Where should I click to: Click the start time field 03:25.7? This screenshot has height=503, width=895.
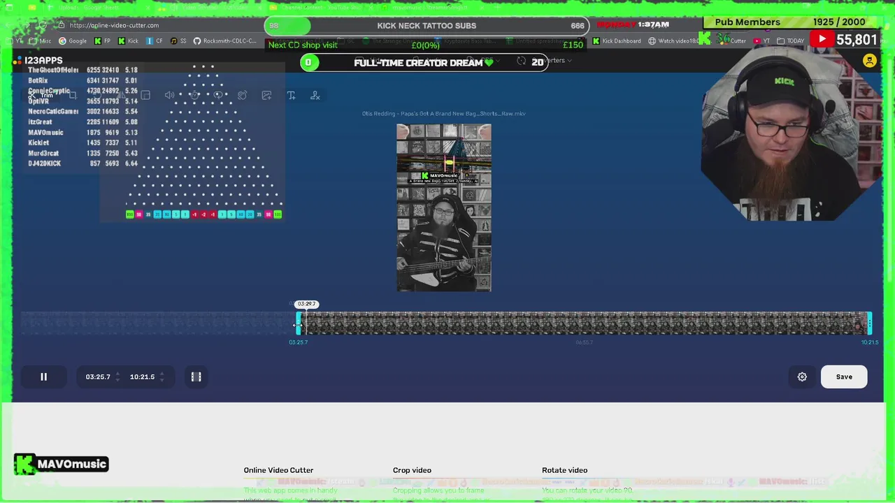point(98,377)
